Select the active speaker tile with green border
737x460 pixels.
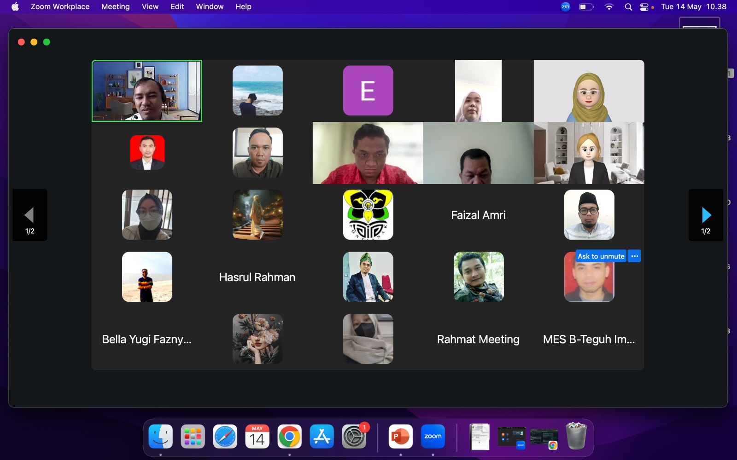tap(147, 91)
